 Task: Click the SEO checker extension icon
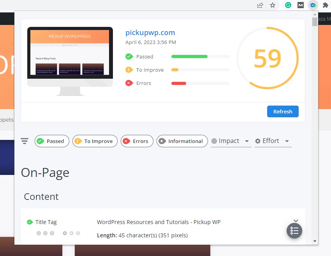click(x=313, y=5)
